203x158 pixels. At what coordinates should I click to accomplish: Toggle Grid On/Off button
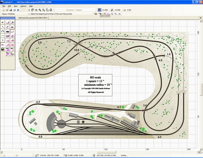(x=99, y=10)
